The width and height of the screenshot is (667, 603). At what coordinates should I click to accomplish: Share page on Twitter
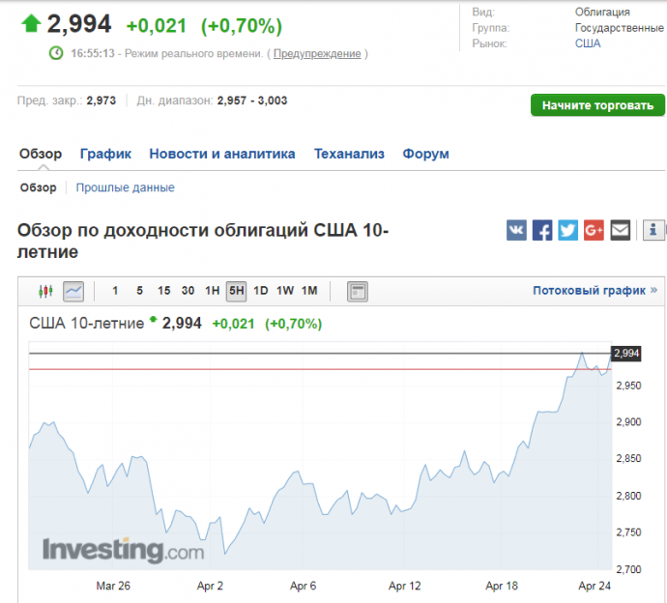pos(567,230)
